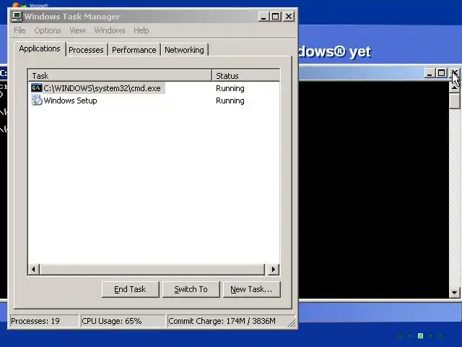
Task: Open the Windows menu
Action: pos(109,30)
